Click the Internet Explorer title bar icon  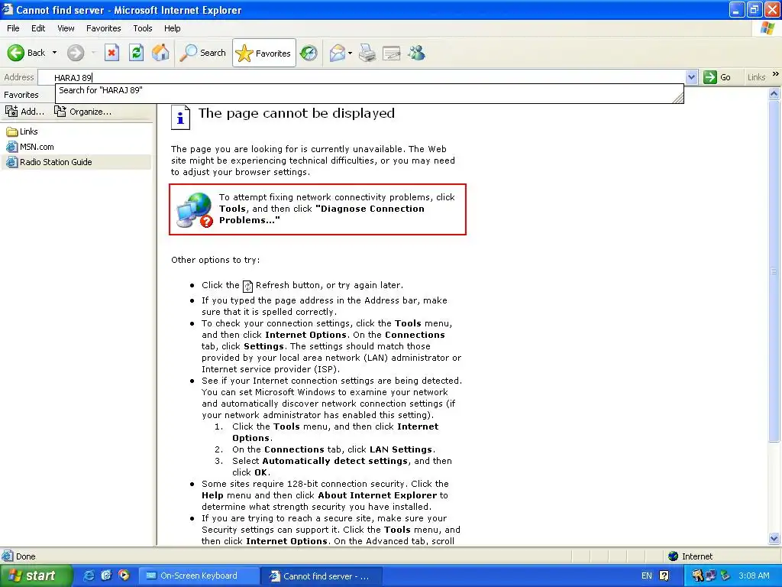[8, 9]
